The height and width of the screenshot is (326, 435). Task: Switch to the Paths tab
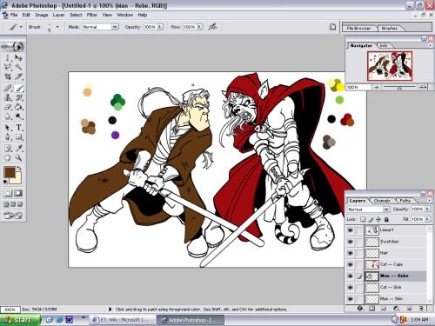pos(405,201)
